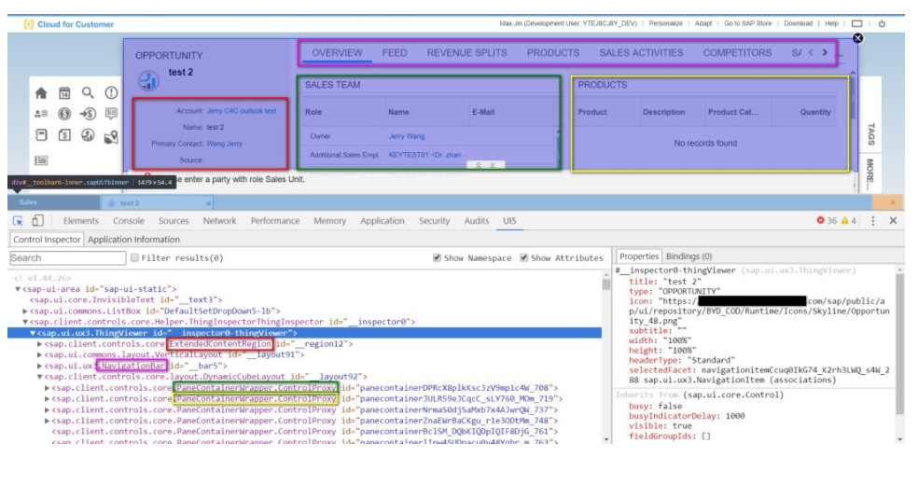918x485 pixels.
Task: Click the Go to SAP Store link
Action: [747, 23]
